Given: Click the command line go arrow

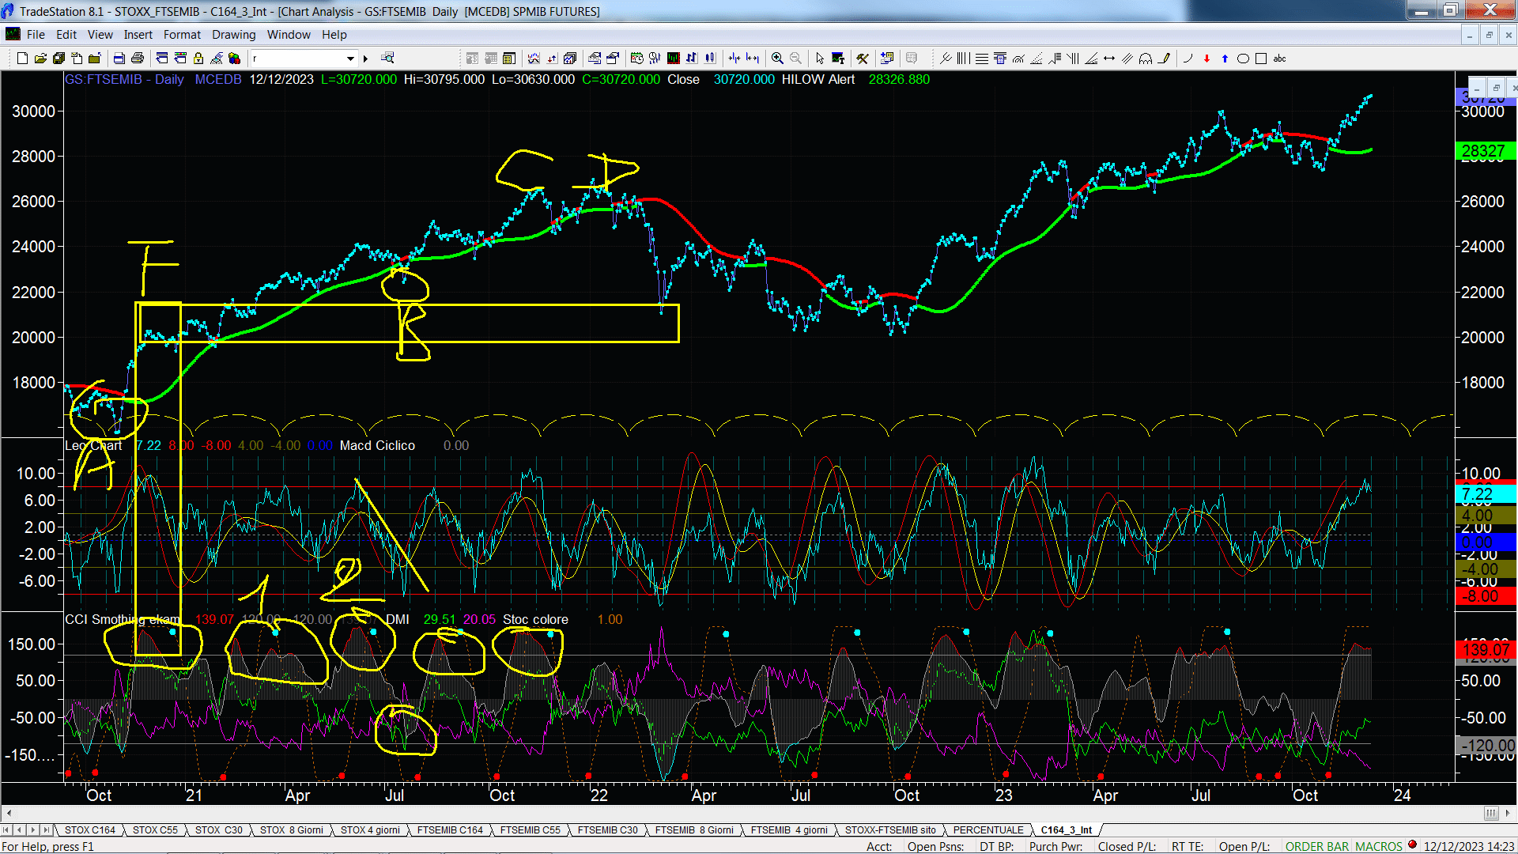Looking at the screenshot, I should [x=365, y=59].
